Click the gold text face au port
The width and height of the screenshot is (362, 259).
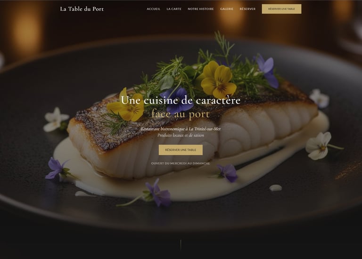(x=181, y=114)
